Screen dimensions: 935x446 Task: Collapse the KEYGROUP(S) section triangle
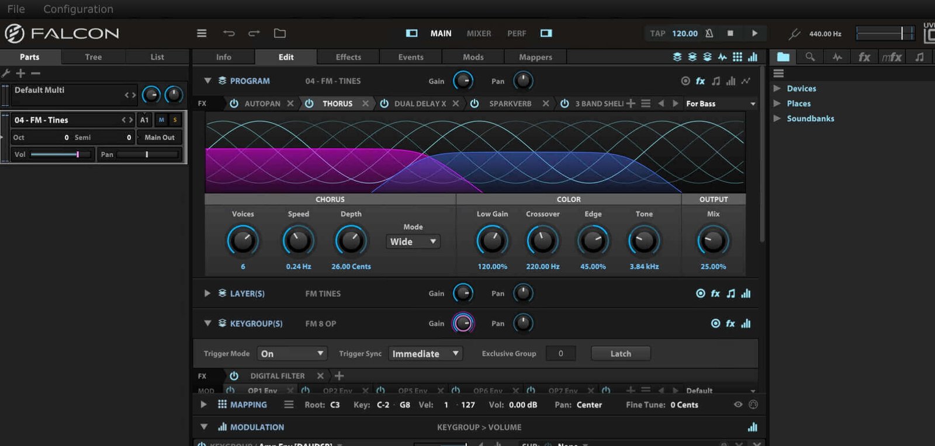coord(207,323)
